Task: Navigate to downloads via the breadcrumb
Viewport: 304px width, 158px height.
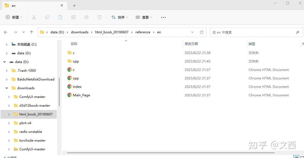Action: 79,32
